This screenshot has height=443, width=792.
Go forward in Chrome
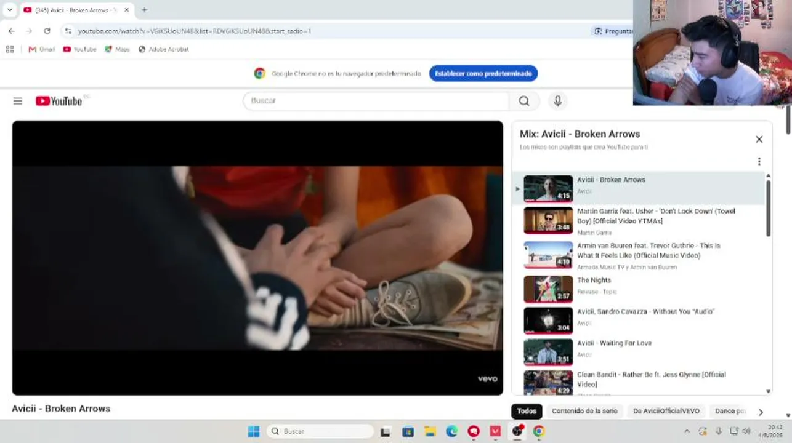pos(29,31)
